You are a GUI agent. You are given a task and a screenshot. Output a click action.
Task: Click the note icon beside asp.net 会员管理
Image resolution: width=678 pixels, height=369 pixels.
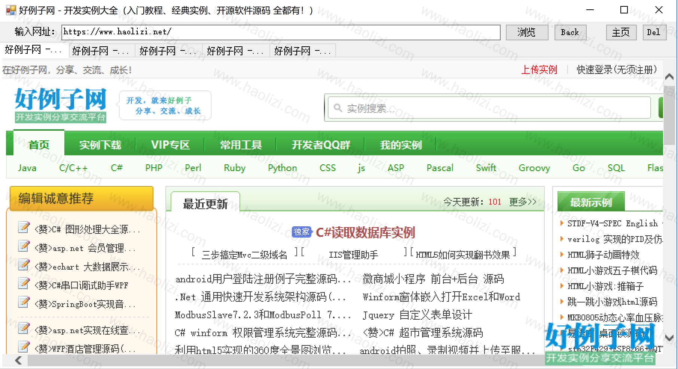tap(24, 246)
